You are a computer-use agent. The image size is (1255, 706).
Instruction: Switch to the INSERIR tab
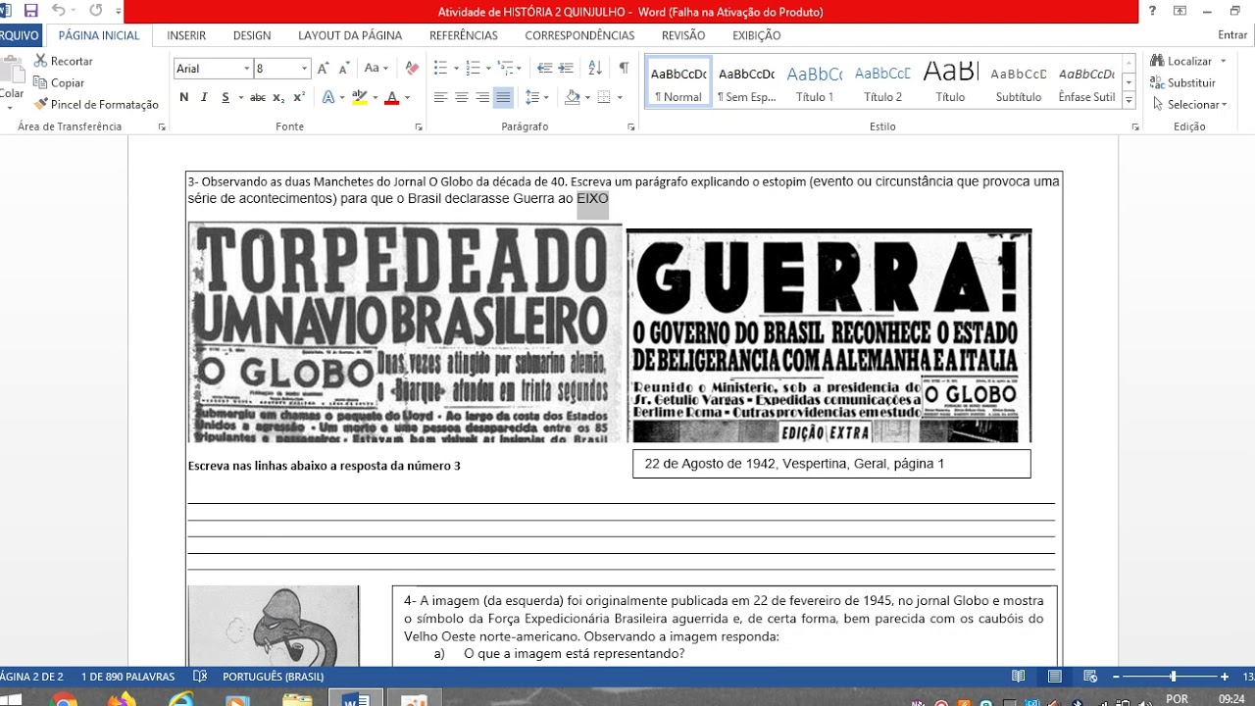tap(186, 35)
